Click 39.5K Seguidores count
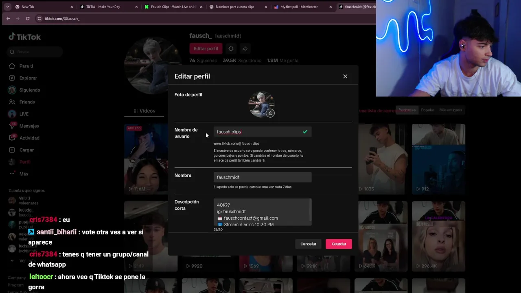The image size is (521, 293). (x=242, y=60)
